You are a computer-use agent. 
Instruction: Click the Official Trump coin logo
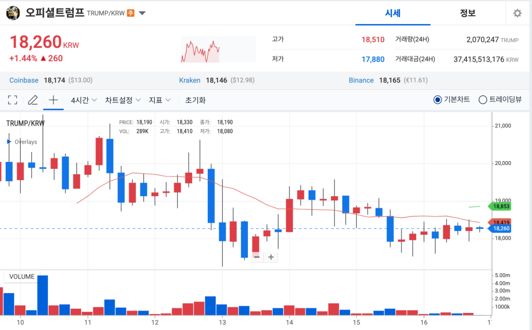13,13
